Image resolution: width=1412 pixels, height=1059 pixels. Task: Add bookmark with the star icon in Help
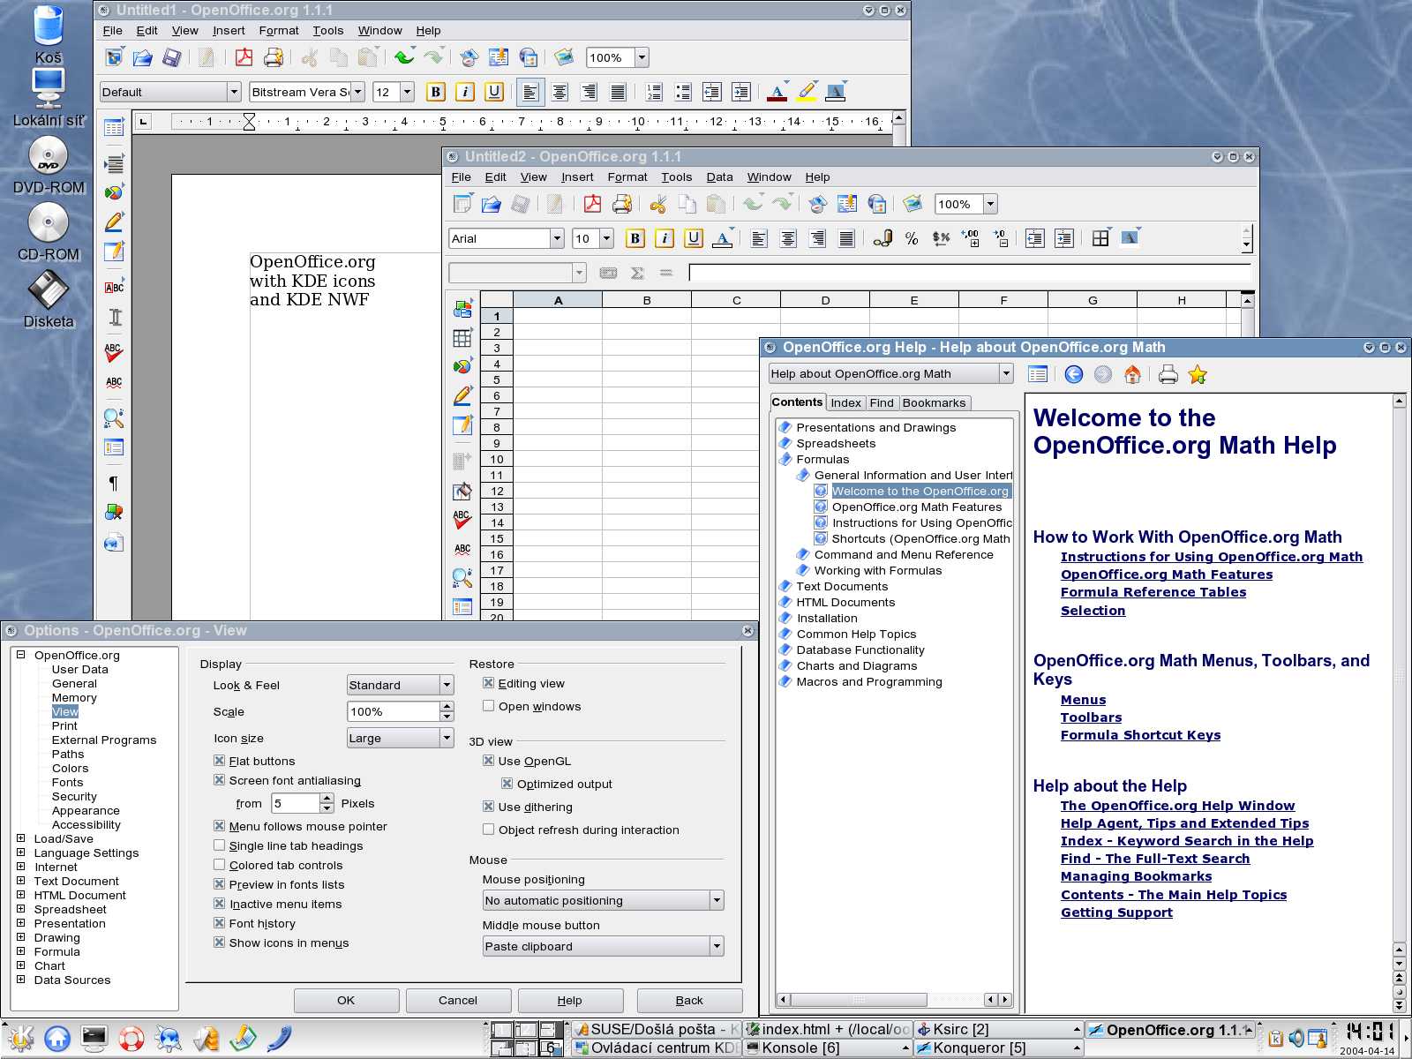[x=1198, y=374]
